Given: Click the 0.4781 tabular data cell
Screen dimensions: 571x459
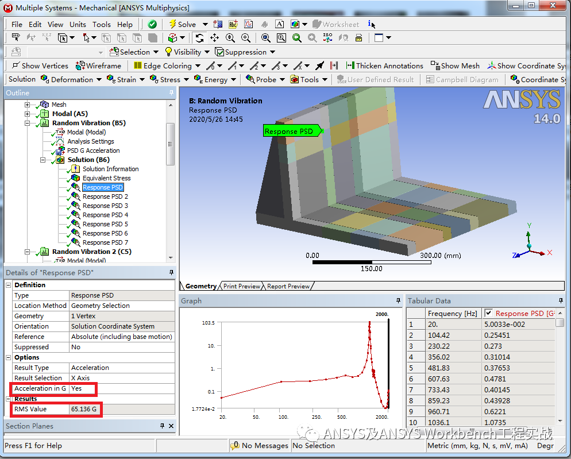Looking at the screenshot, I should click(519, 379).
